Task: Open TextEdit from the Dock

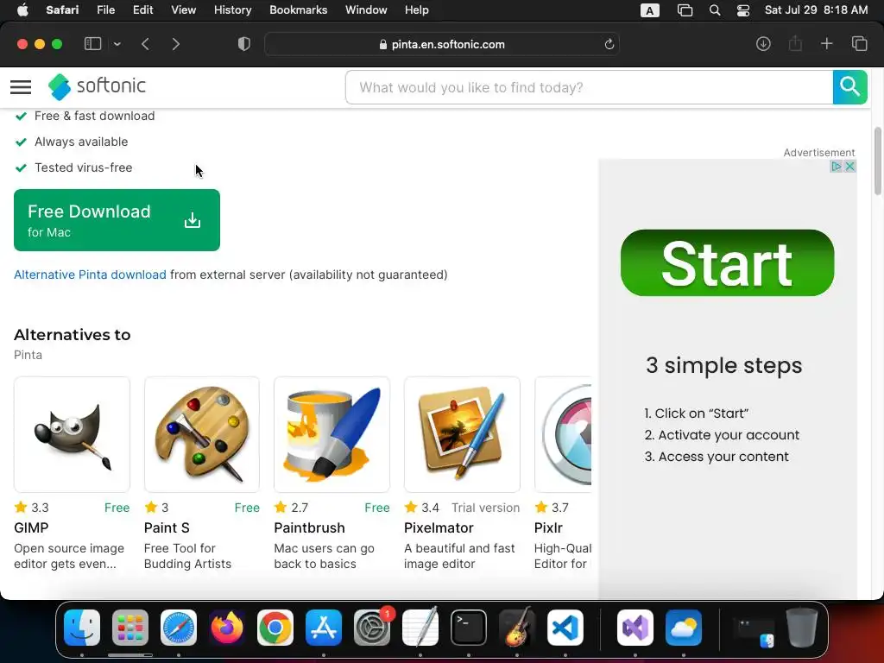Action: [x=420, y=627]
